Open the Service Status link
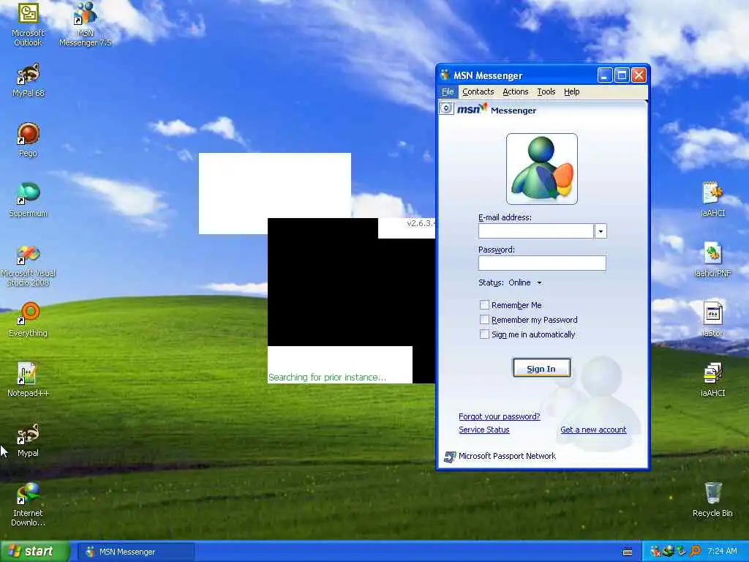This screenshot has width=749, height=562. coord(484,430)
